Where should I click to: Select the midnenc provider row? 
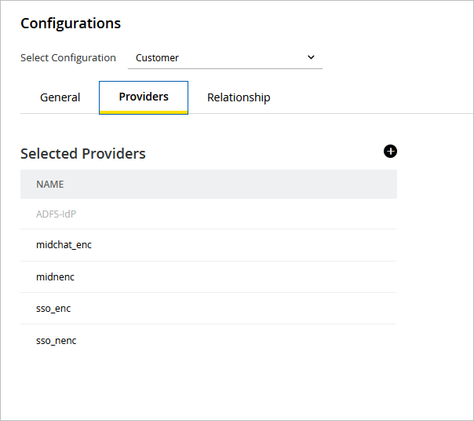209,277
